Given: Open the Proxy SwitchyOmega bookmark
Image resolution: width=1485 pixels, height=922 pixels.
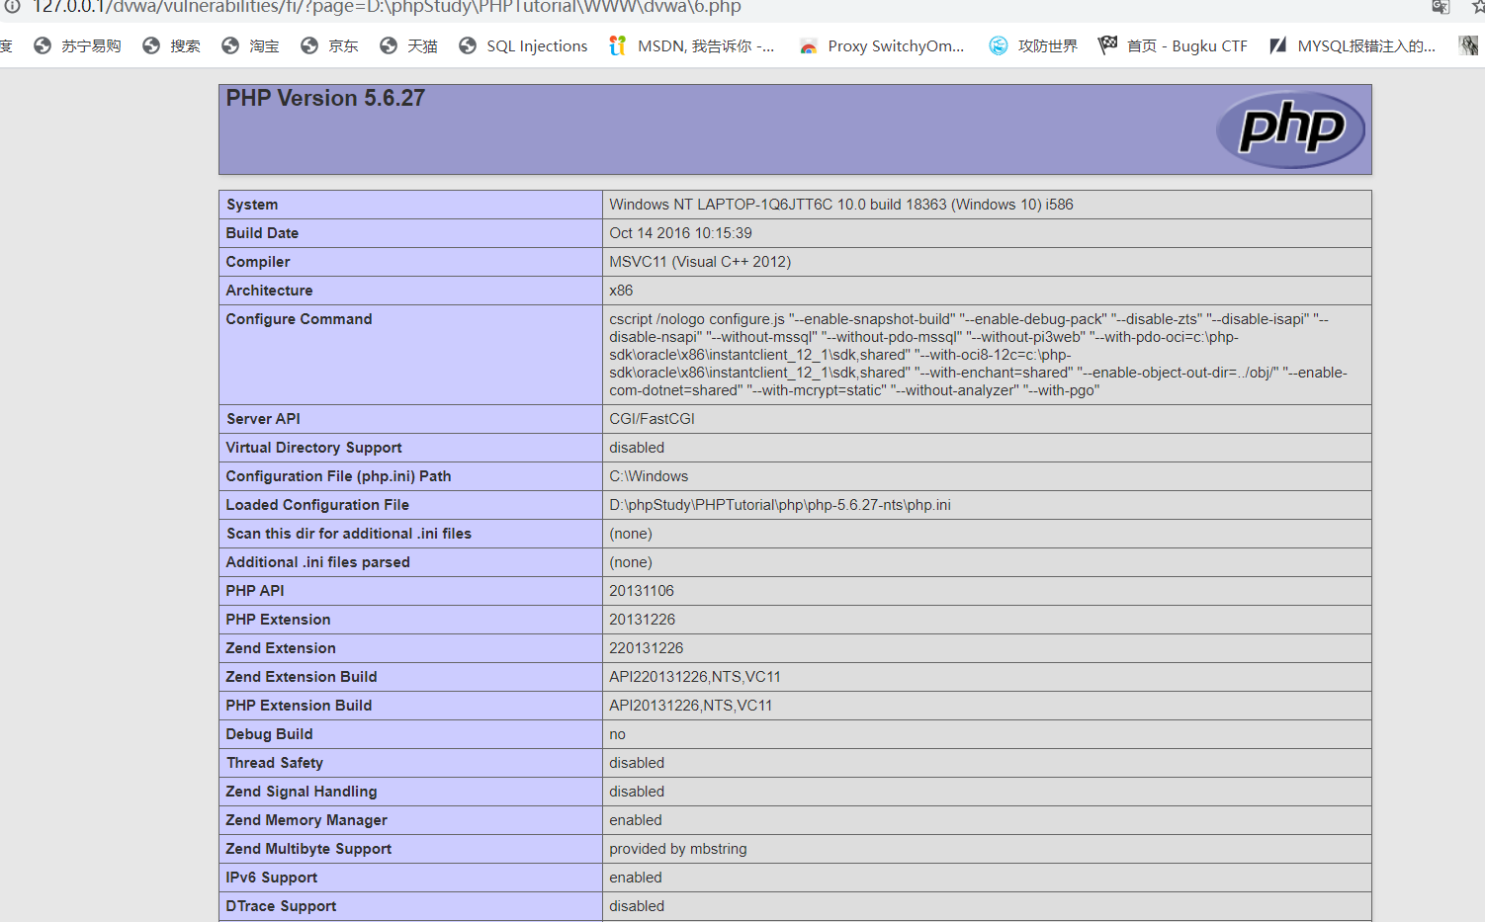Looking at the screenshot, I should tap(881, 46).
